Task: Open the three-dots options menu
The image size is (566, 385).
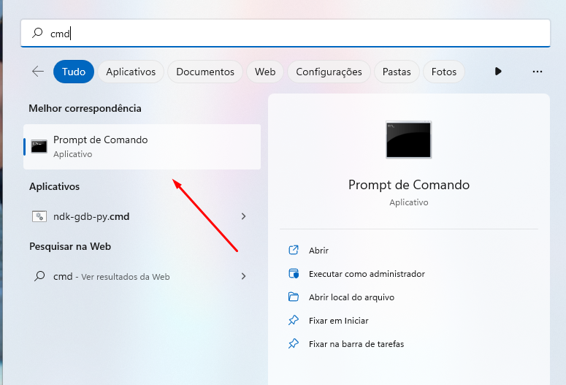Action: point(537,72)
